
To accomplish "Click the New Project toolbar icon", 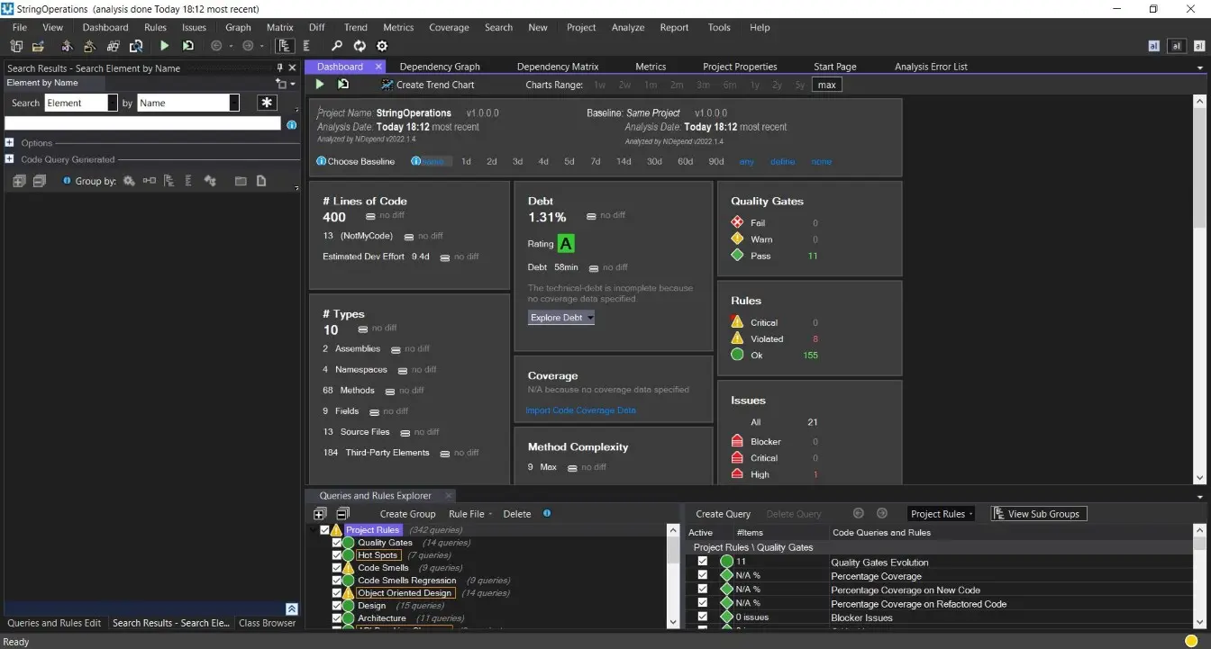I will coord(17,46).
